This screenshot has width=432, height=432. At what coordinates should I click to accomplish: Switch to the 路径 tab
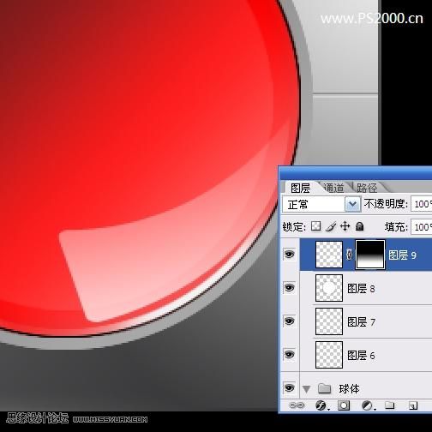367,188
